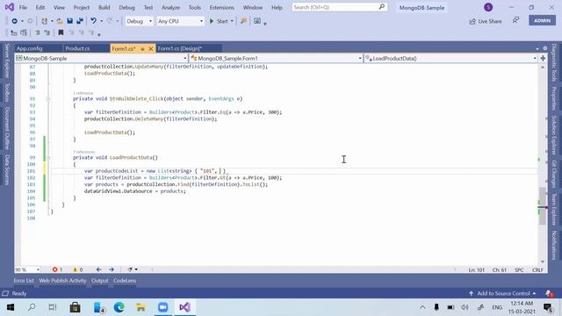Click the error count indicator showing 1
The image size is (562, 316).
(57, 269)
